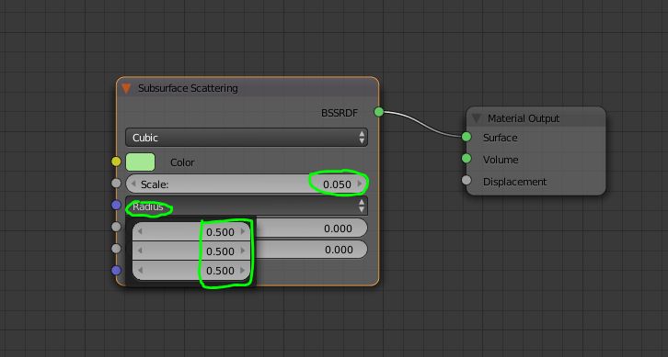Decrease Scale with its left arrow
The width and height of the screenshot is (668, 357).
[133, 184]
